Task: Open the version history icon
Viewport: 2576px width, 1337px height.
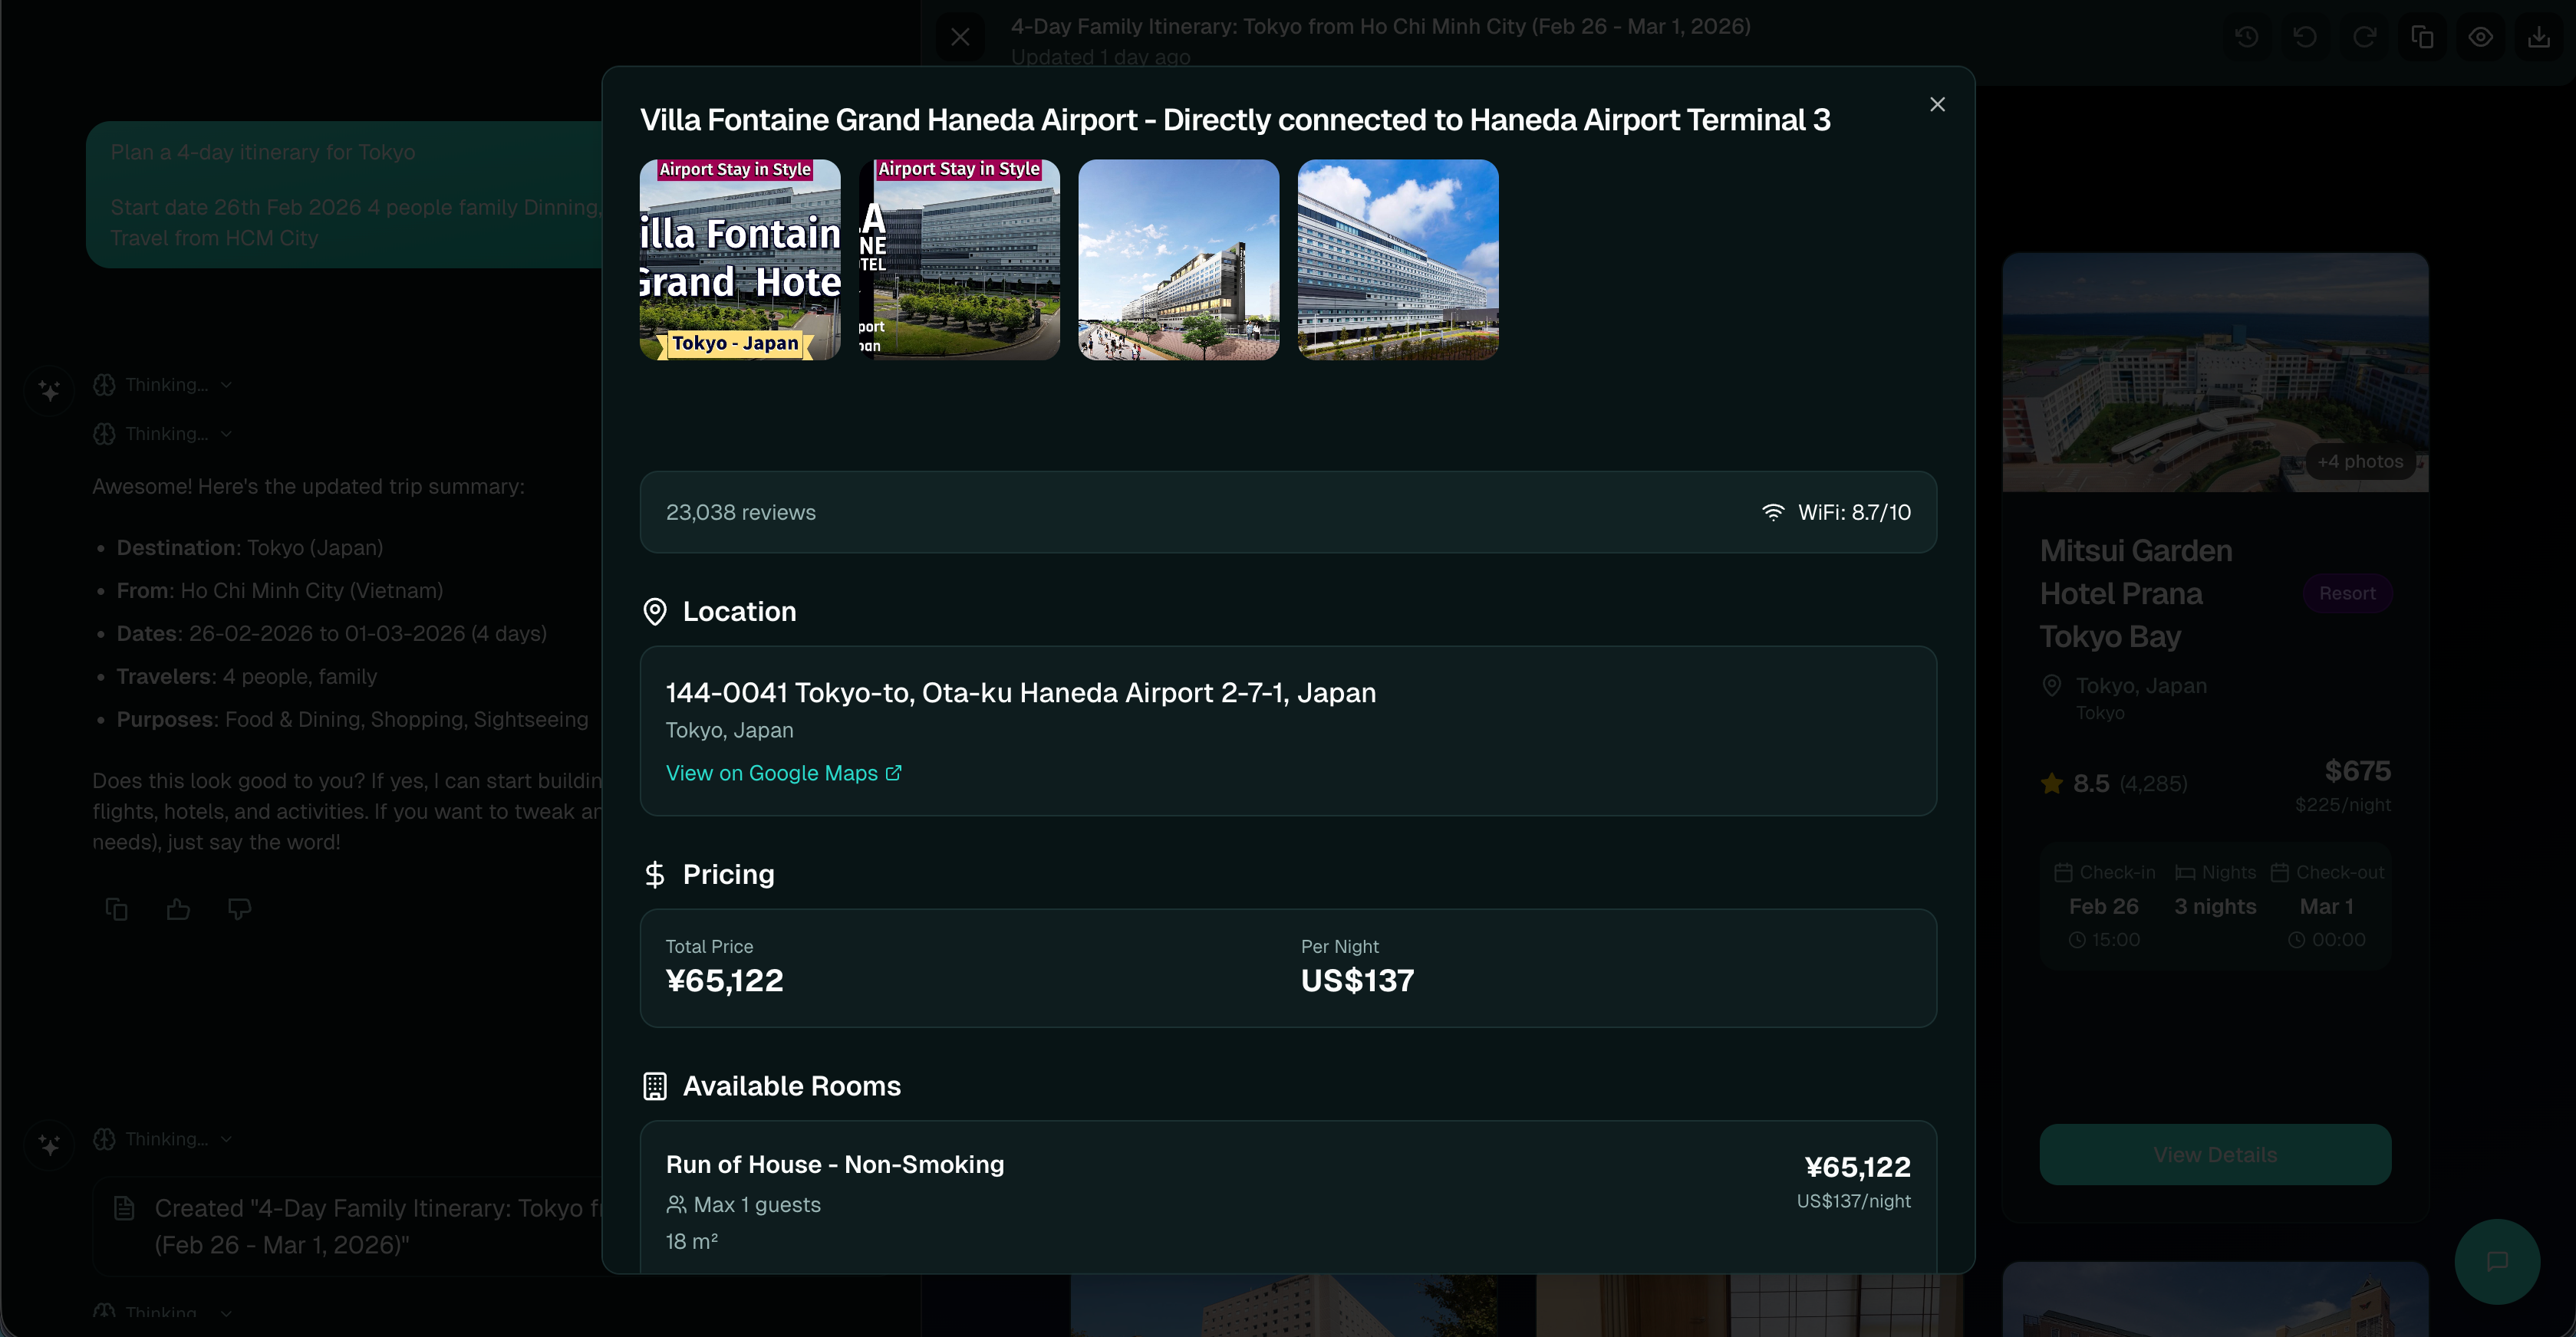Action: coord(2246,36)
